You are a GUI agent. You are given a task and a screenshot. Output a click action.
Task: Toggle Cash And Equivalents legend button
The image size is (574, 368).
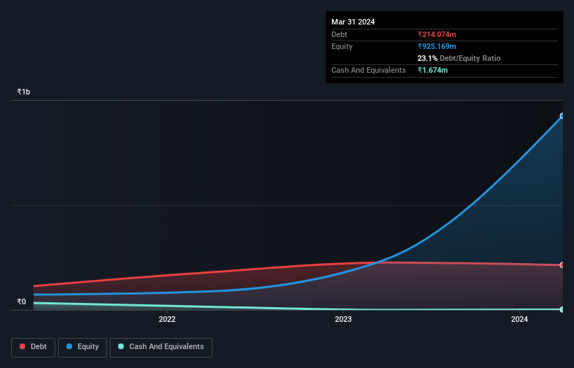[x=161, y=347]
